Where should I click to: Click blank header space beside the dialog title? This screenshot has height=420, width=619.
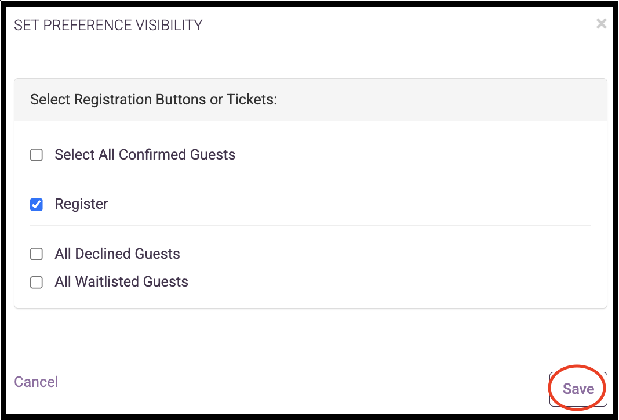pos(395,26)
